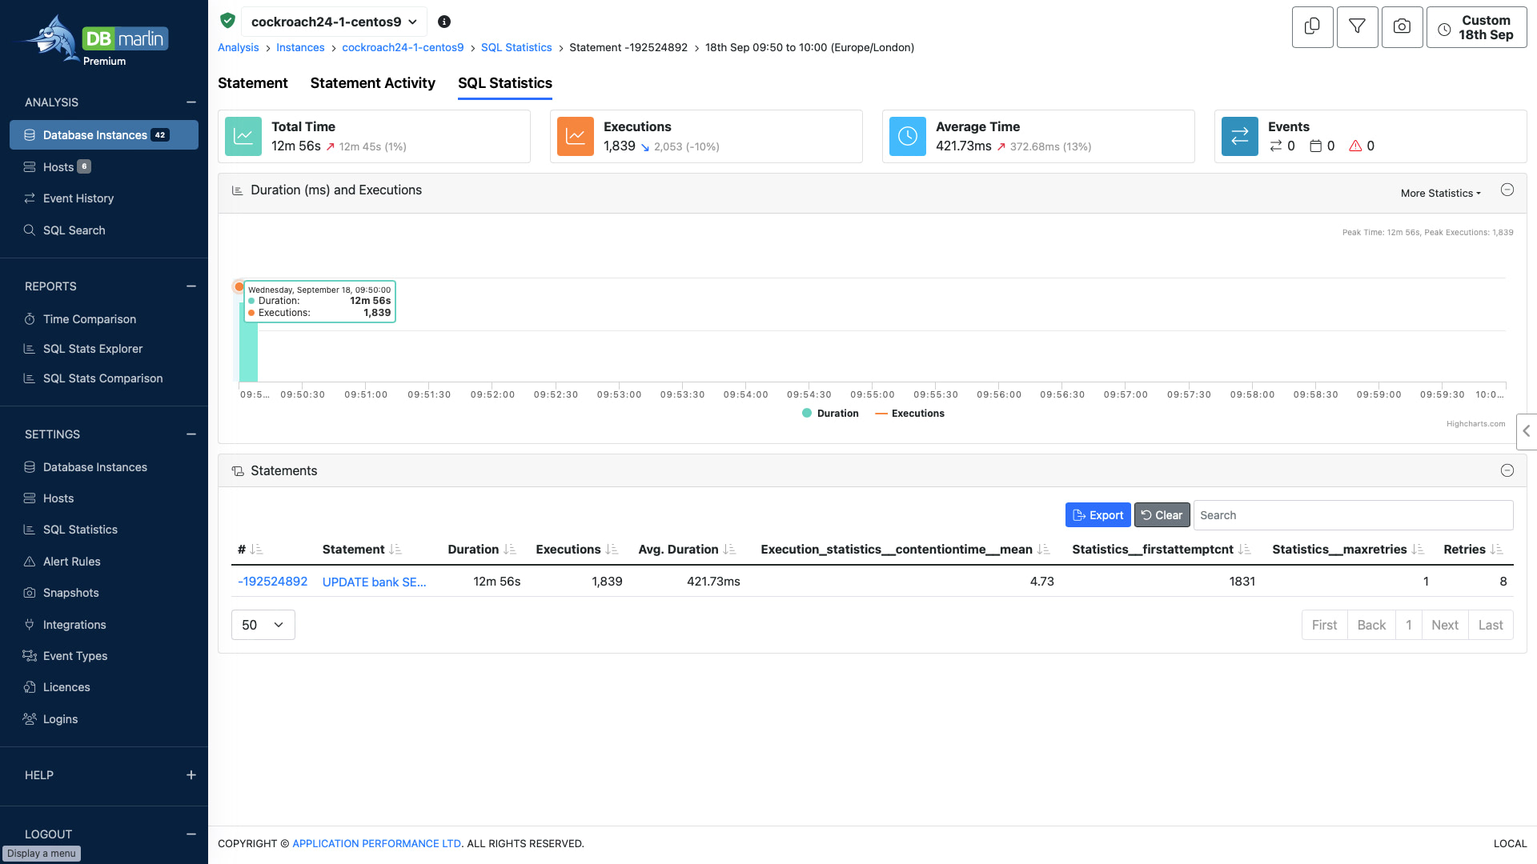Click the green shield status icon
The width and height of the screenshot is (1537, 864).
coord(227,21)
